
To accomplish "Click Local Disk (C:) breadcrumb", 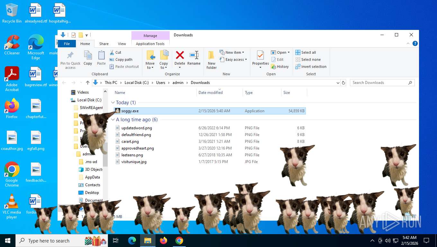I will click(137, 83).
